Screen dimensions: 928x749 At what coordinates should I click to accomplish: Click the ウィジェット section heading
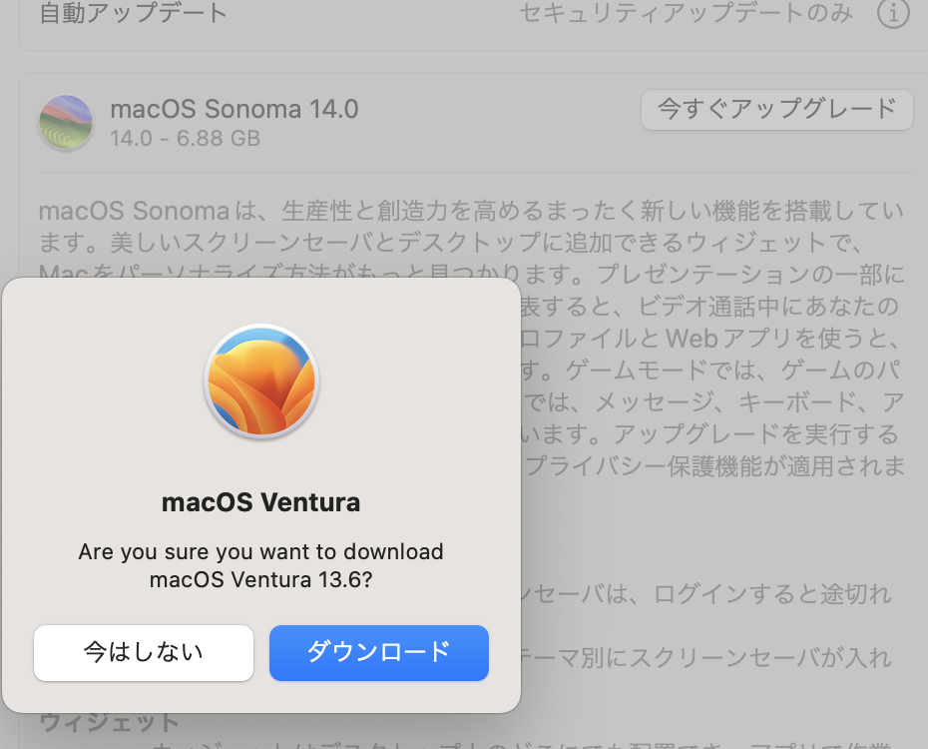[x=110, y=722]
